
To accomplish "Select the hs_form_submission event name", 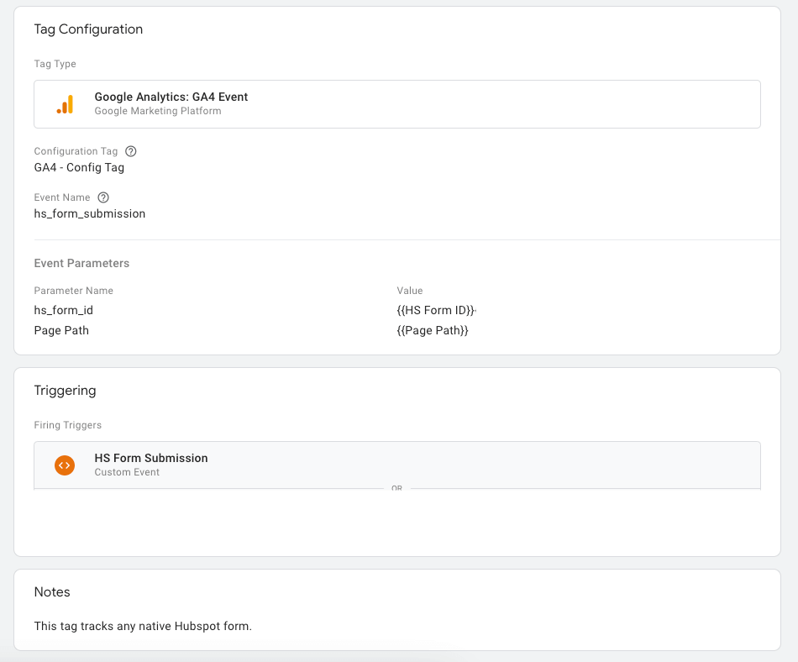I will point(90,213).
